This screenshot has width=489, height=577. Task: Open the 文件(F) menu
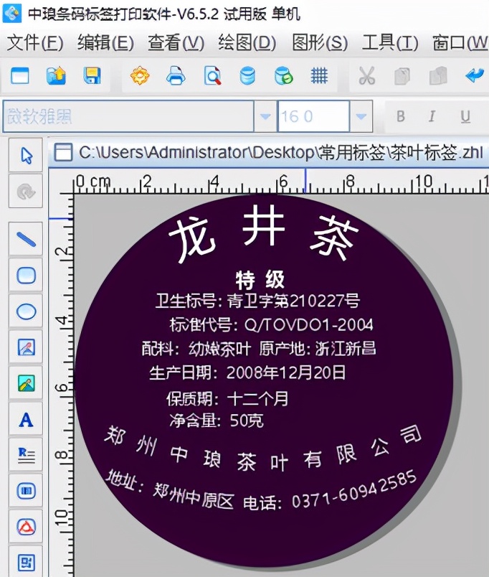[x=35, y=42]
